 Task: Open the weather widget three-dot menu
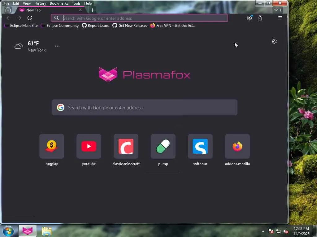pos(57,46)
